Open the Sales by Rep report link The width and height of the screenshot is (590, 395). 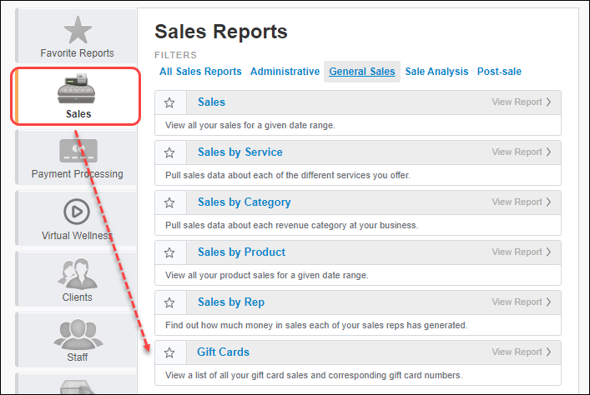tap(231, 302)
